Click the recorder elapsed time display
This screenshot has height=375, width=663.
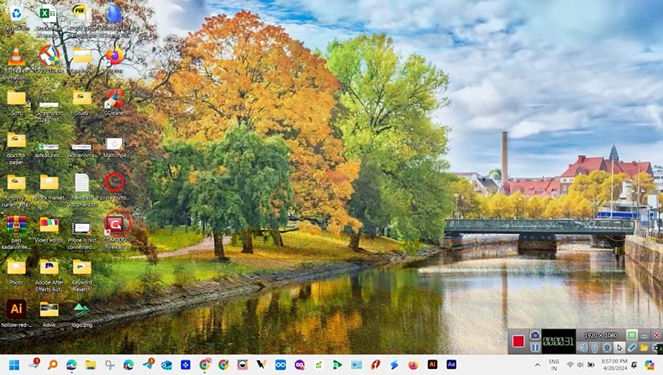pos(558,342)
